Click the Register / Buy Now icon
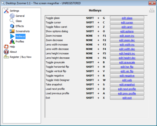 (x=6, y=57)
